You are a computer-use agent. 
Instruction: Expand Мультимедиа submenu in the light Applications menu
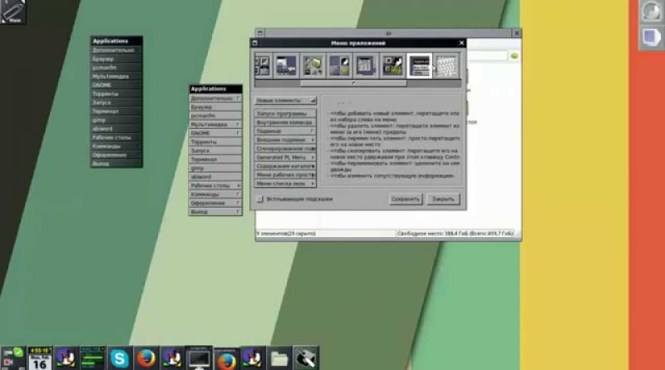coord(215,125)
